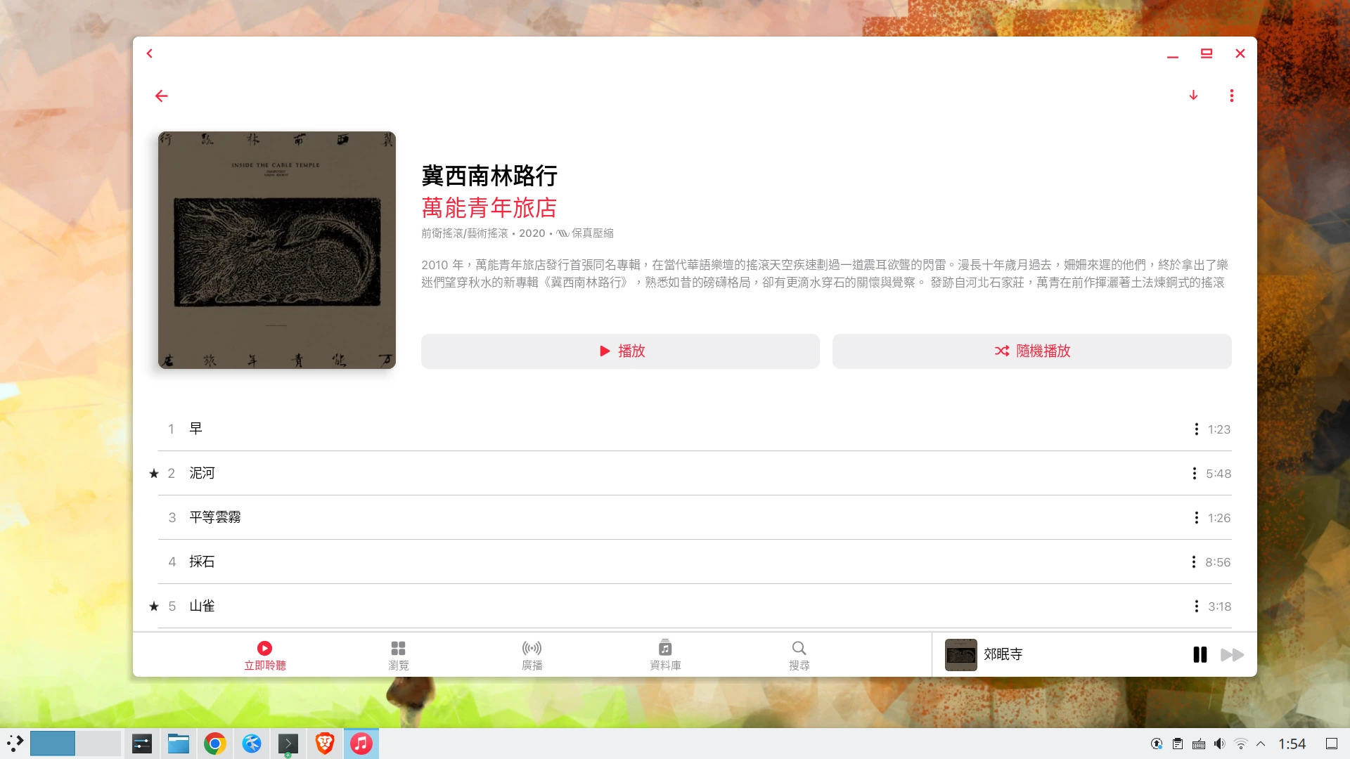The width and height of the screenshot is (1350, 759).
Task: Download the album with arrow icon
Action: pyautogui.click(x=1193, y=96)
